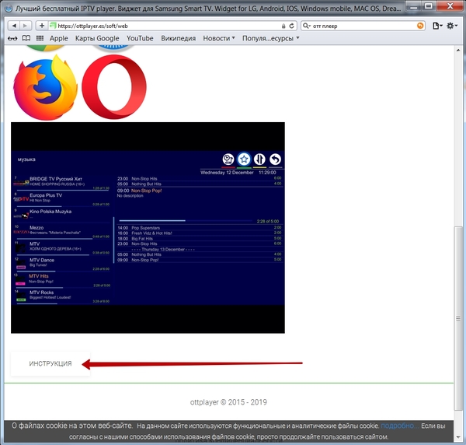
Task: Click the player's recording camera icon
Action: tap(228, 159)
